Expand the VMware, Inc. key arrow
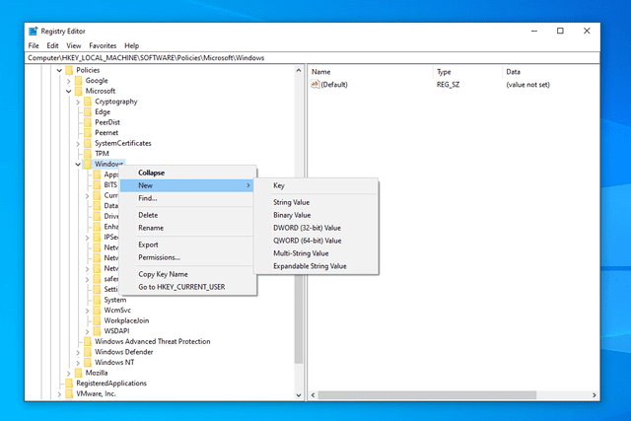631x421 pixels. (x=59, y=394)
